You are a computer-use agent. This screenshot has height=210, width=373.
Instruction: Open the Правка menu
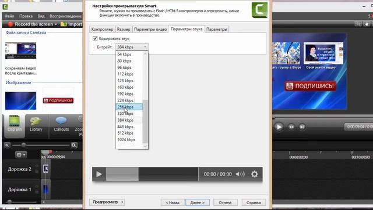26,16
